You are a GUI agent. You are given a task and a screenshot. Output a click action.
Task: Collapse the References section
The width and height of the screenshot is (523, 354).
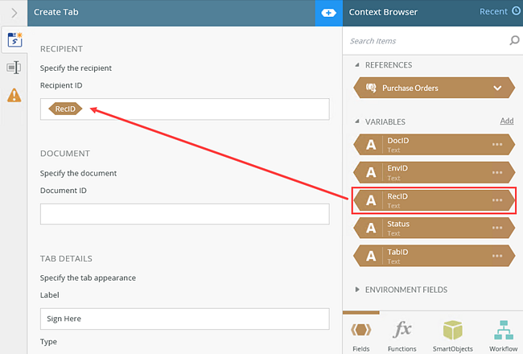tap(358, 65)
